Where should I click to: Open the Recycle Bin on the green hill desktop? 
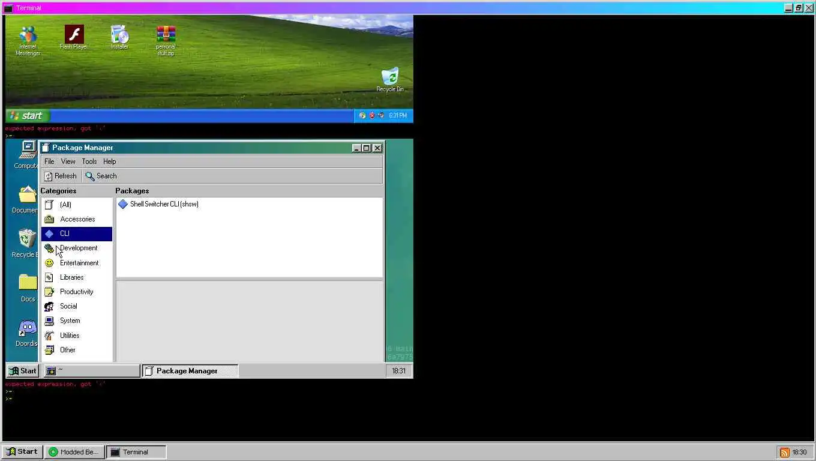(390, 80)
